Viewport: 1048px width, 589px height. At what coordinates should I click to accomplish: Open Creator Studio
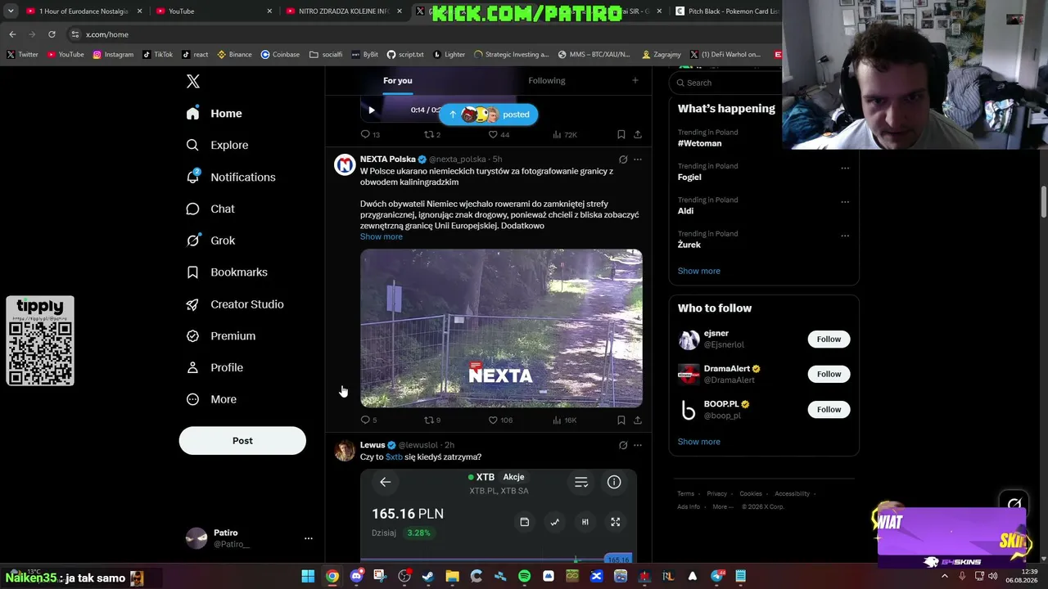(x=234, y=304)
